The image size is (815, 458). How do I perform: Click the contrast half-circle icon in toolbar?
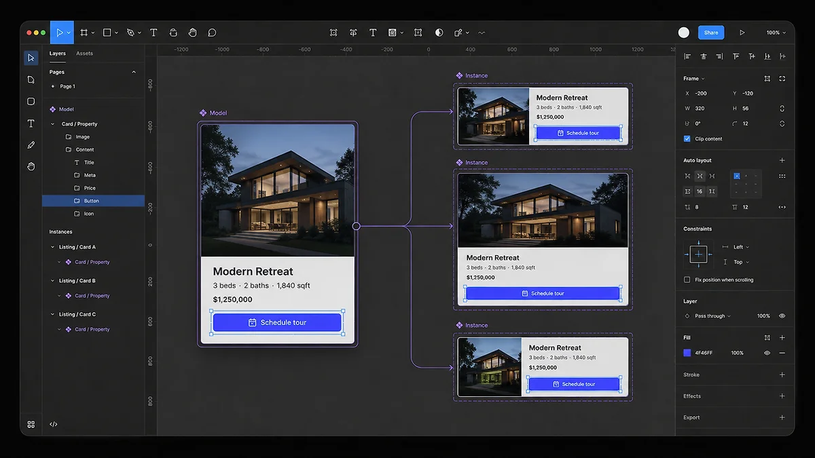click(x=439, y=33)
